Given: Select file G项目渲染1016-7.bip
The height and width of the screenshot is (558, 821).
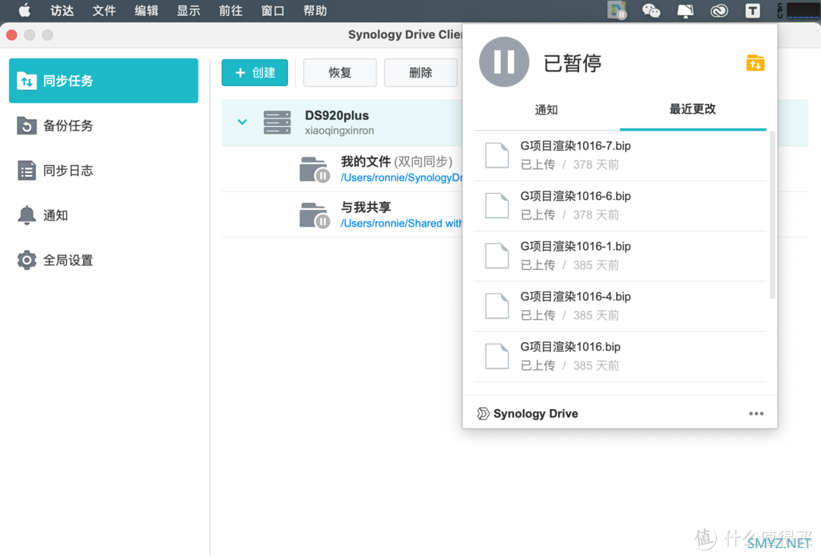Looking at the screenshot, I should [x=620, y=156].
